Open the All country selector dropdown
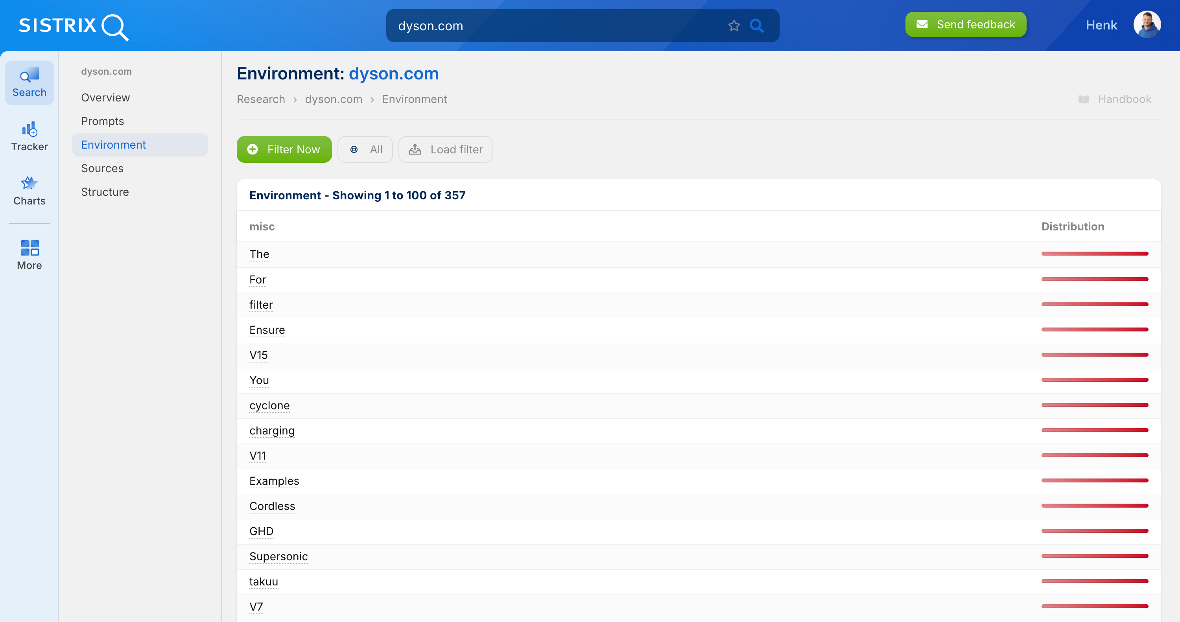The image size is (1180, 622). 365,149
